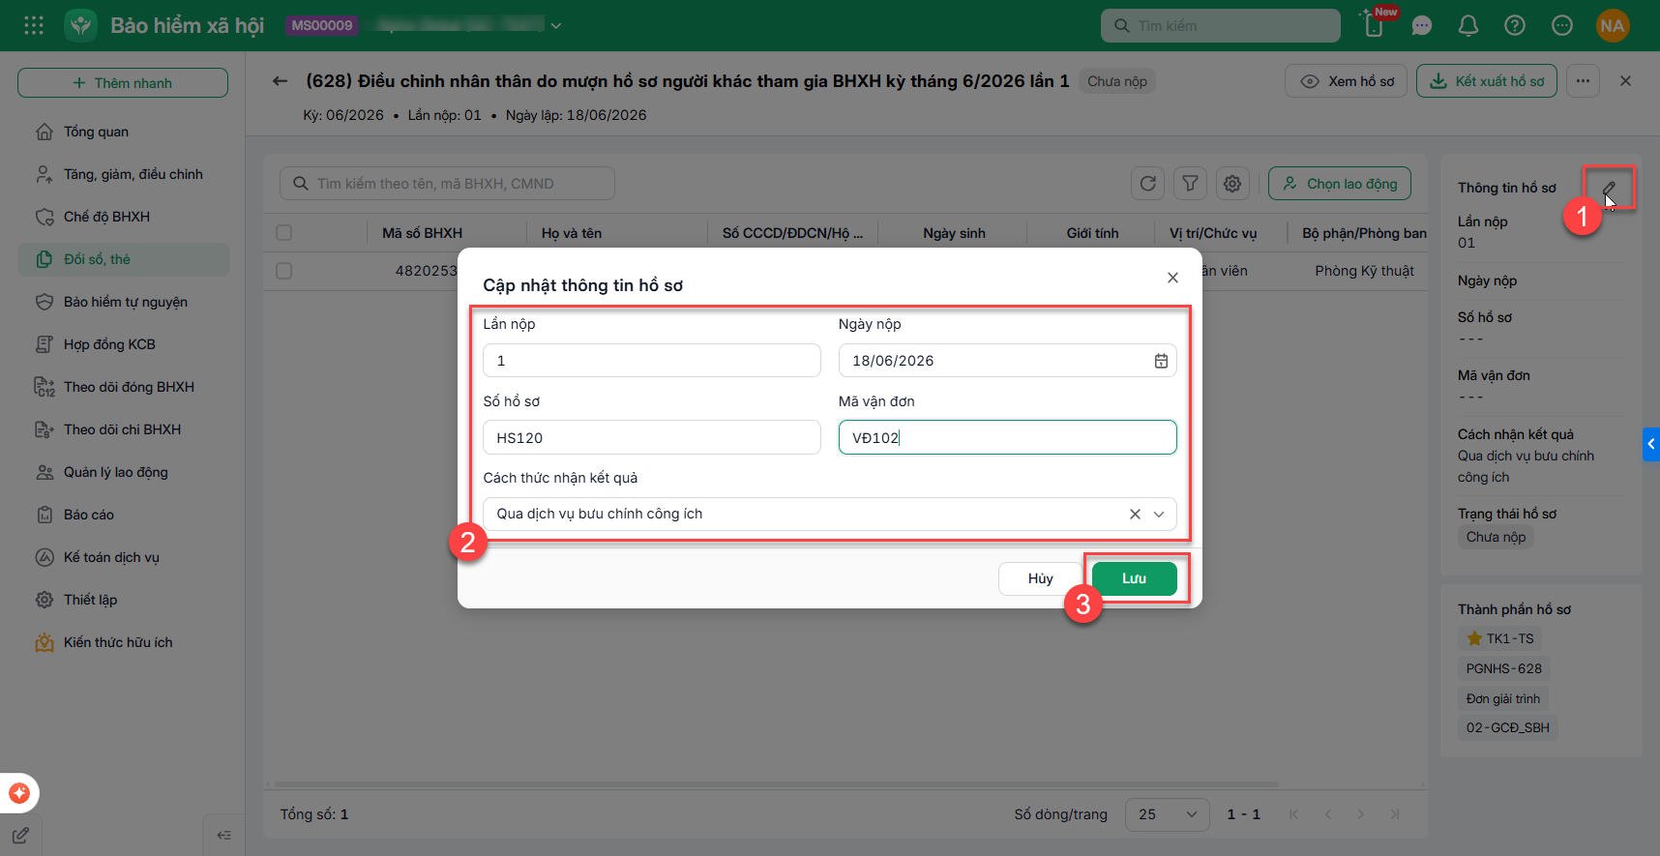Open the filter funnel icon
Screen dimensions: 1660x856
(x=1190, y=183)
